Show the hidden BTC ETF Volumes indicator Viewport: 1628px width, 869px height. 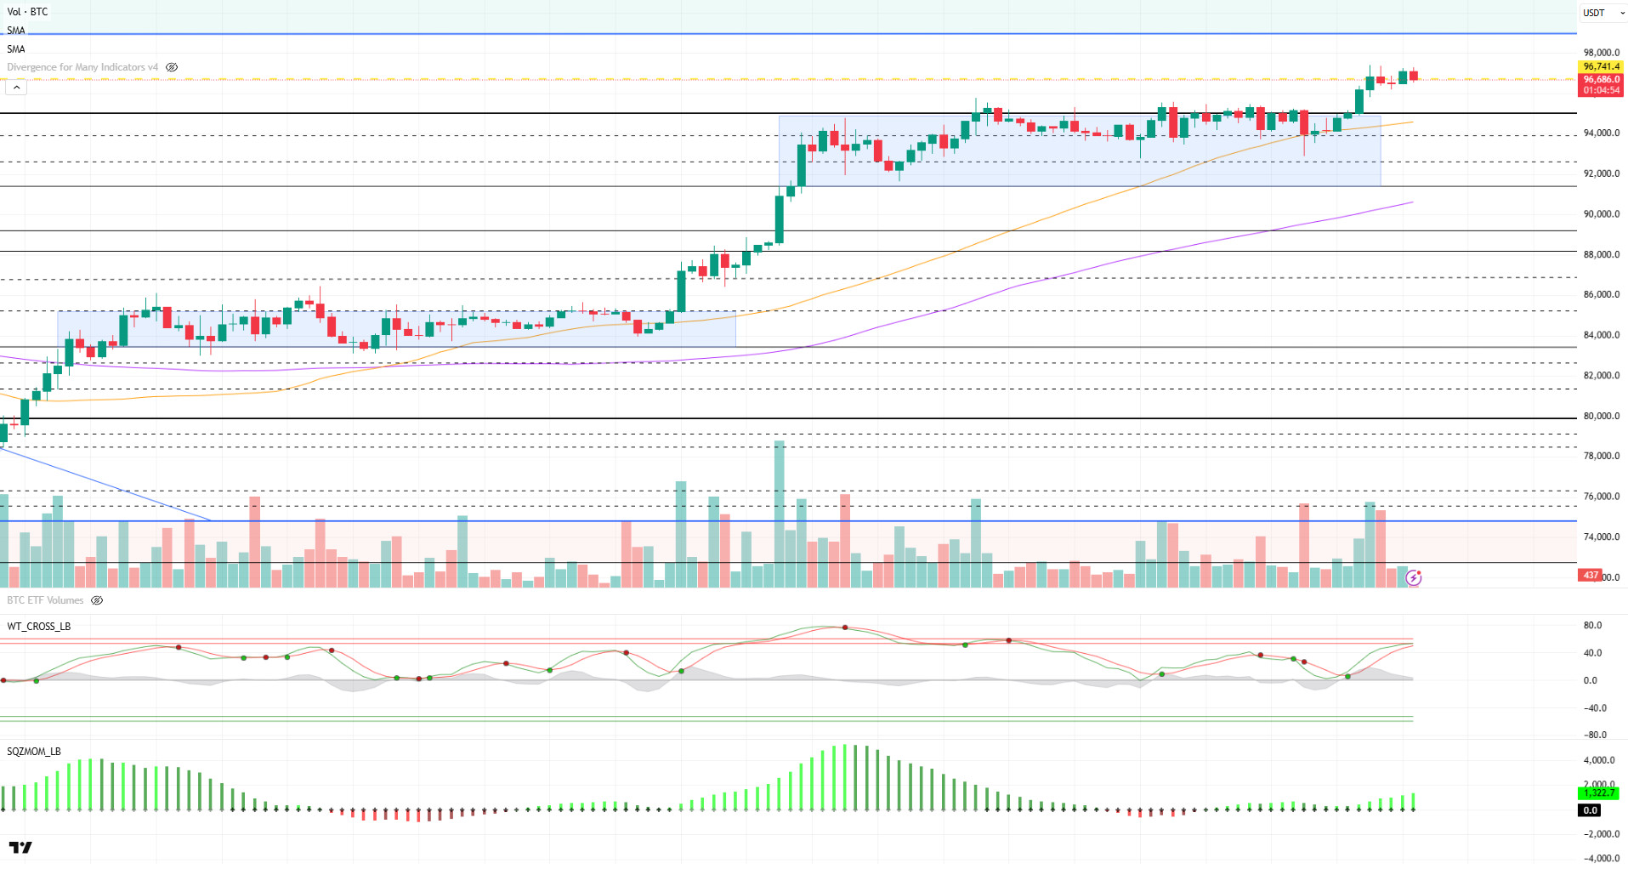click(x=97, y=600)
